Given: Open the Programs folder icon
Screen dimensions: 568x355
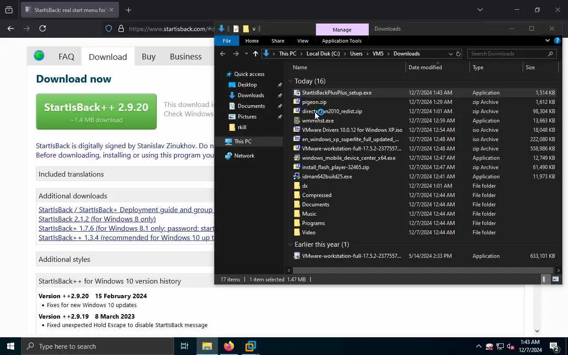Looking at the screenshot, I should (297, 223).
